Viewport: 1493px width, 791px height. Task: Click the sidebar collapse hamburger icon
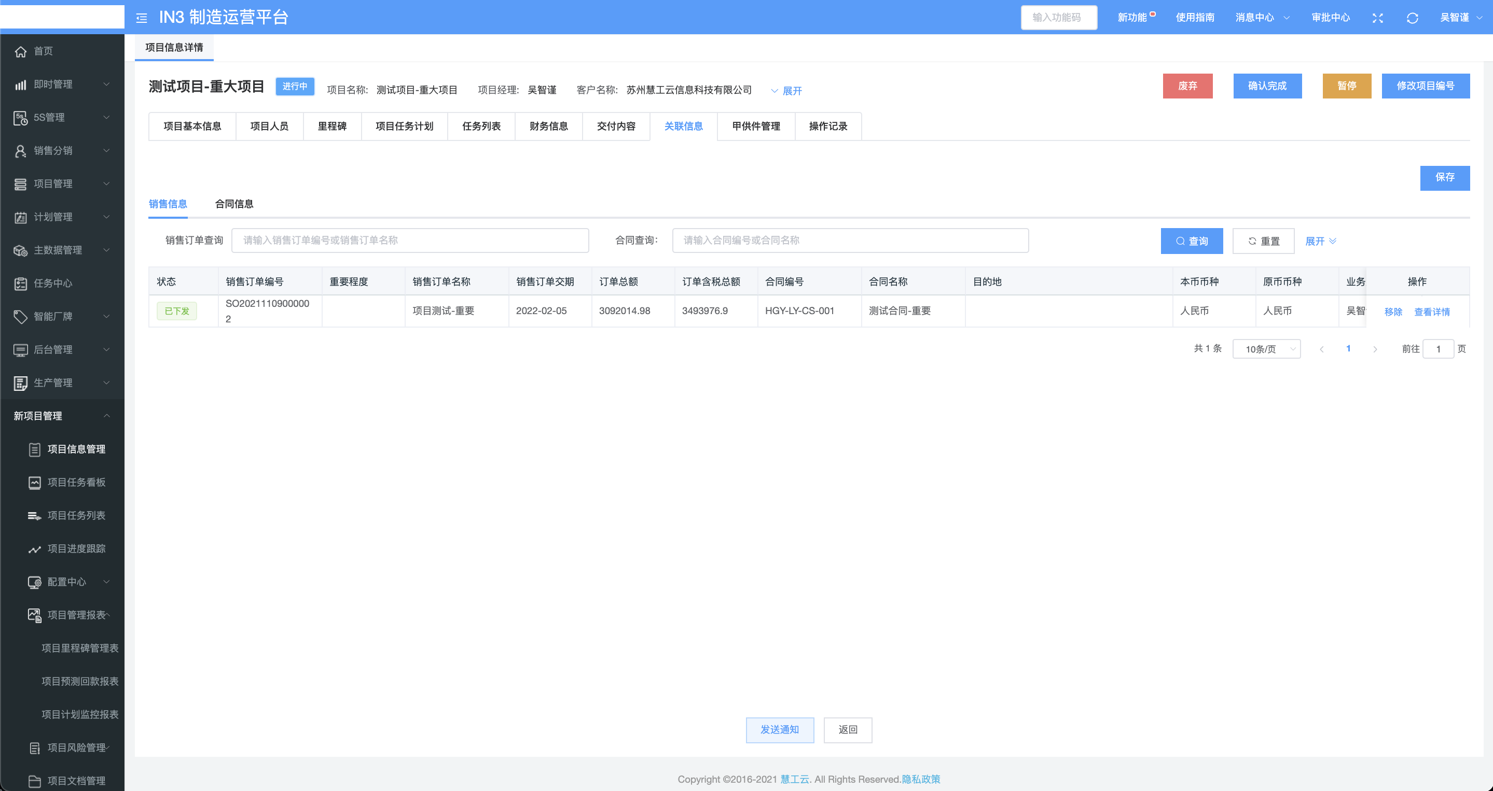142,18
